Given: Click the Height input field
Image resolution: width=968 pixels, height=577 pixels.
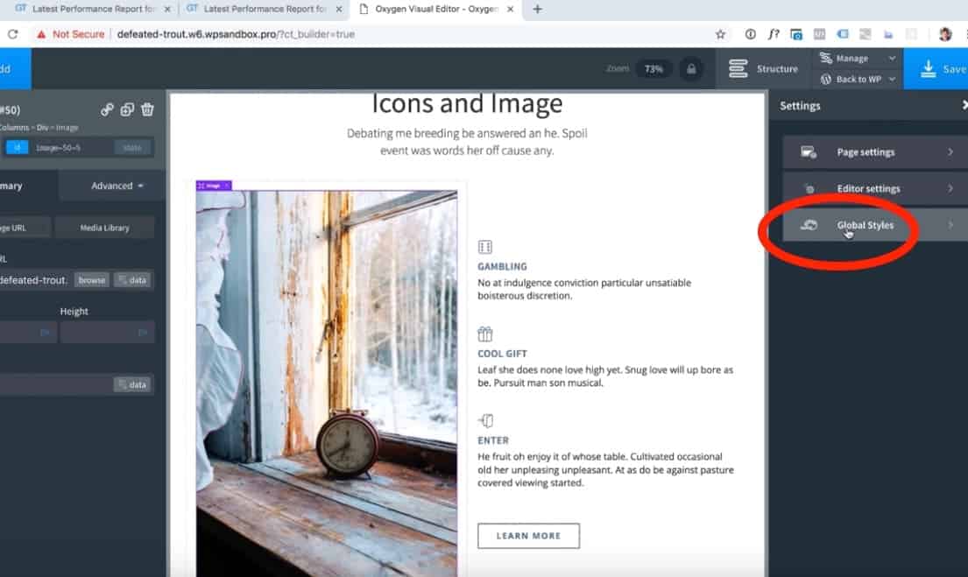Looking at the screenshot, I should [x=107, y=333].
